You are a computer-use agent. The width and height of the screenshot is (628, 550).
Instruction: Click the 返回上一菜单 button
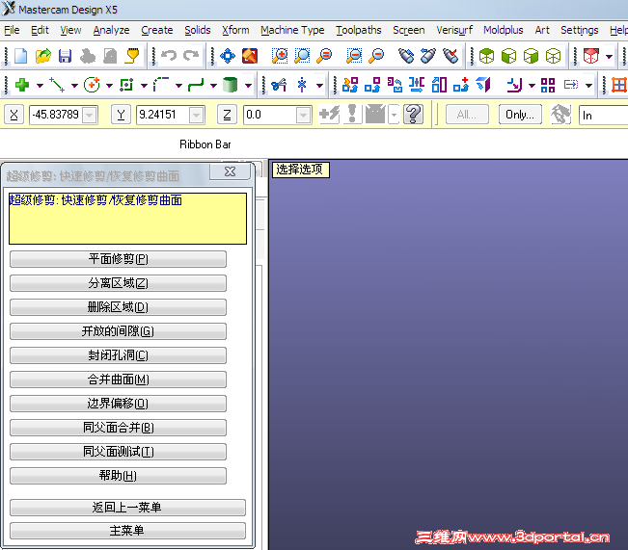(x=127, y=508)
